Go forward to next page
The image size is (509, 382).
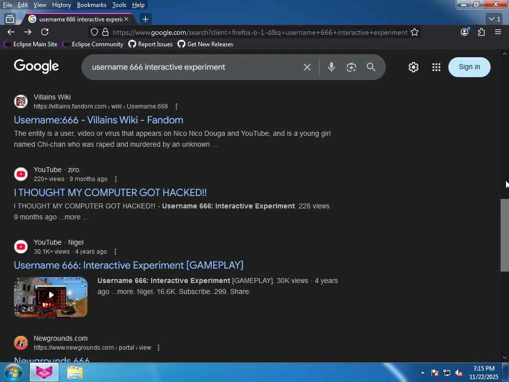(28, 32)
